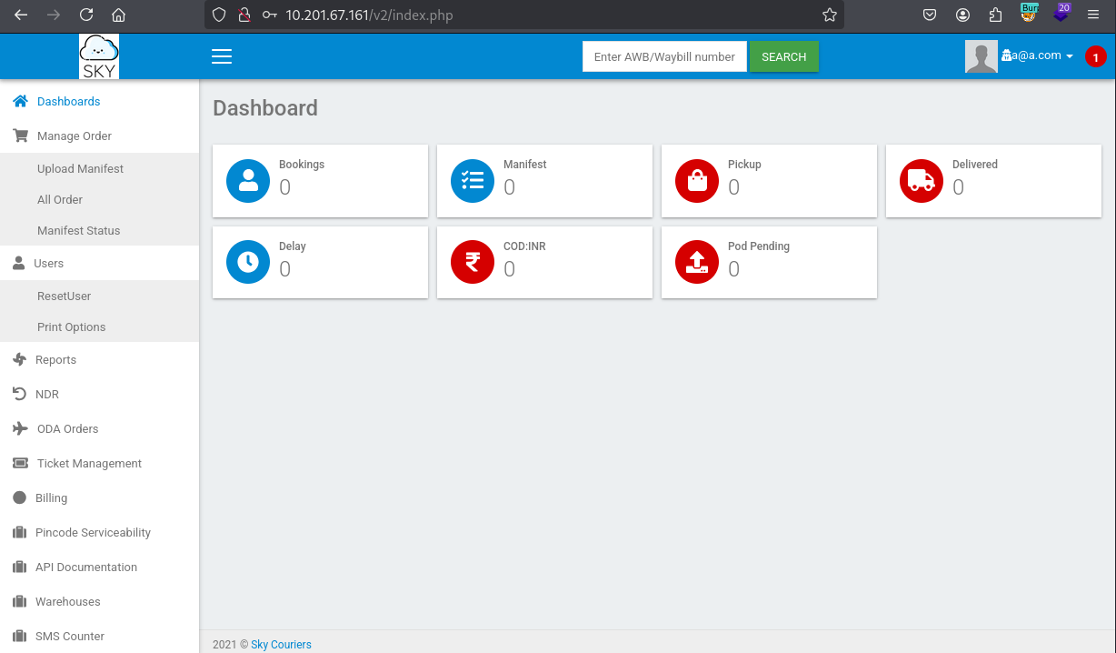1116x653 pixels.
Task: Click the SMS Counter briefcase icon
Action: click(x=19, y=636)
